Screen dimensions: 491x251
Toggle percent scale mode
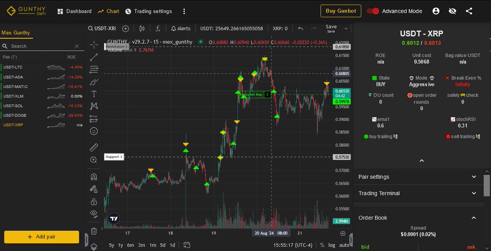pos(322,245)
